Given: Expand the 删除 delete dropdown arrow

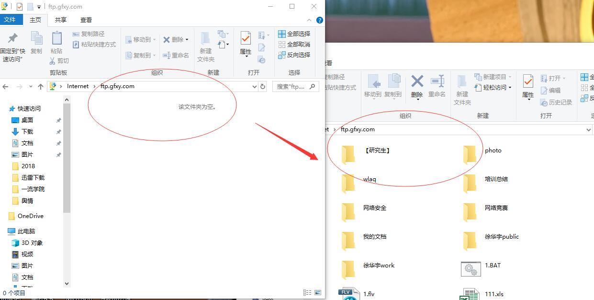Looking at the screenshot, I should pos(187,40).
